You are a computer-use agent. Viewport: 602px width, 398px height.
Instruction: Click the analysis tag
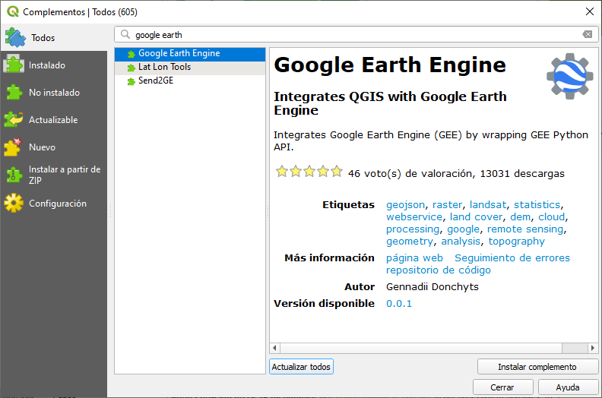[x=461, y=242]
